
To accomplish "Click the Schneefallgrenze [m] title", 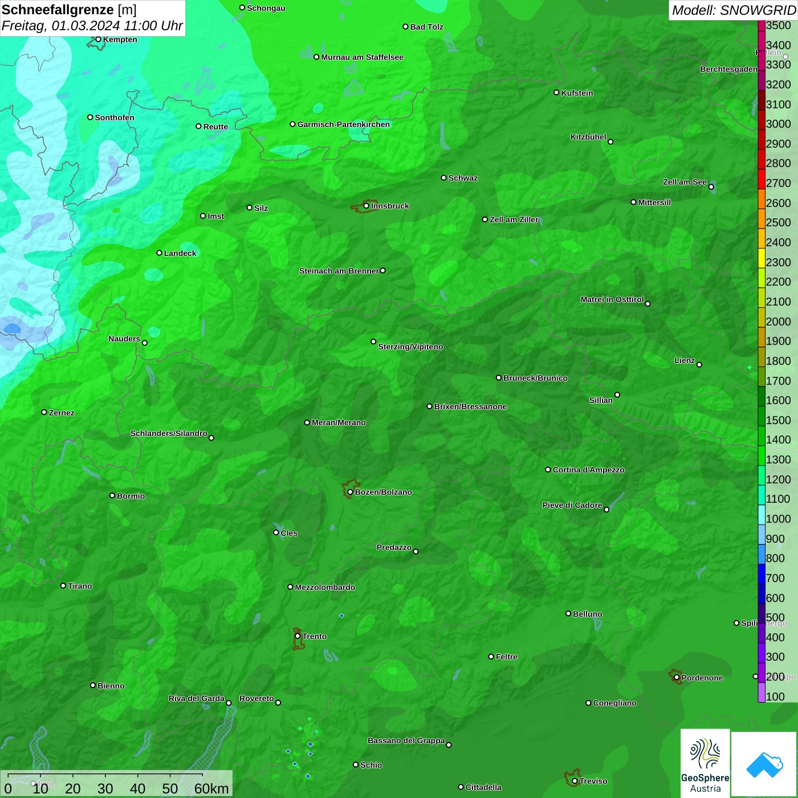I will pos(70,10).
